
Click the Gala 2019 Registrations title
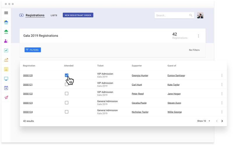tap(41, 36)
